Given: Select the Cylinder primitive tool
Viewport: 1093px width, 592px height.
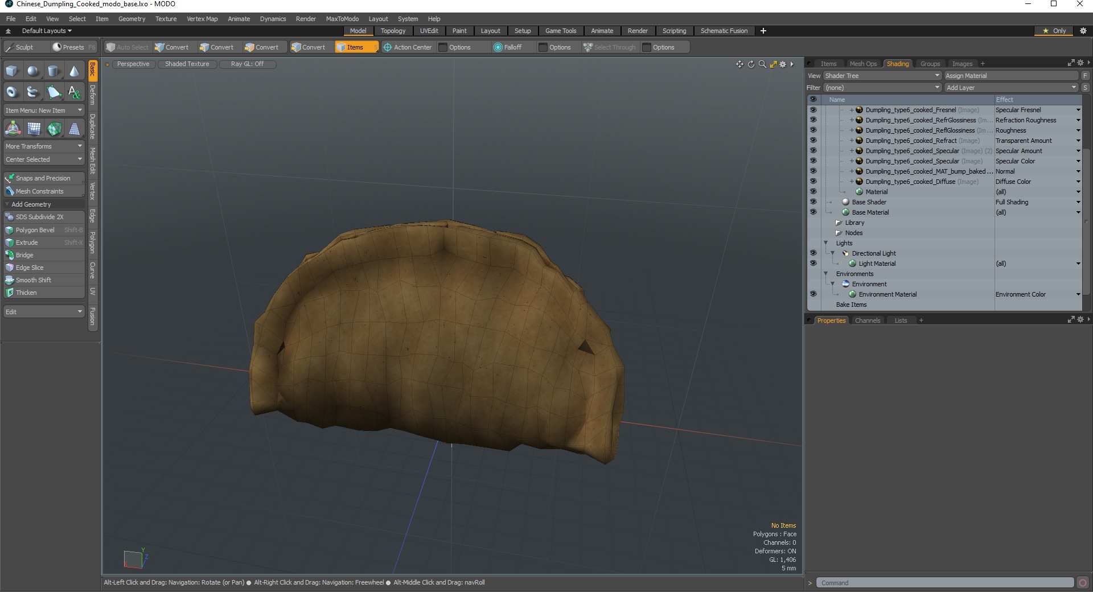Looking at the screenshot, I should 54,71.
